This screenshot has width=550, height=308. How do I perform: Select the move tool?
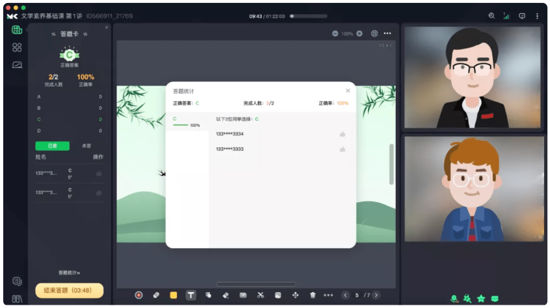coord(295,295)
